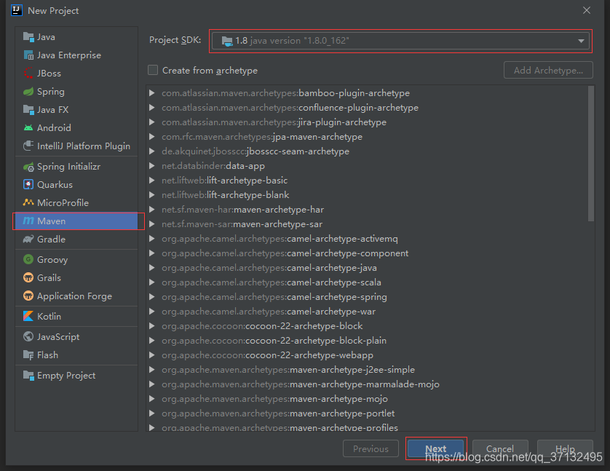Viewport: 610px width, 471px height.
Task: Select the Flash icon
Action: pos(28,355)
